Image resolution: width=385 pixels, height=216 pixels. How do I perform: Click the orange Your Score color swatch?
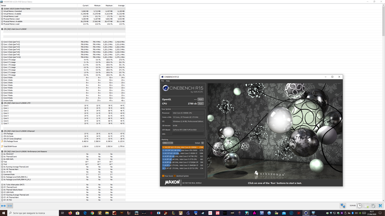(x=163, y=176)
